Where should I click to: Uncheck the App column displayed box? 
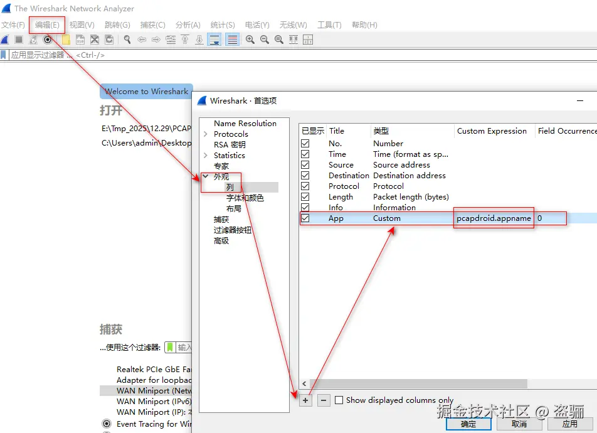click(305, 218)
